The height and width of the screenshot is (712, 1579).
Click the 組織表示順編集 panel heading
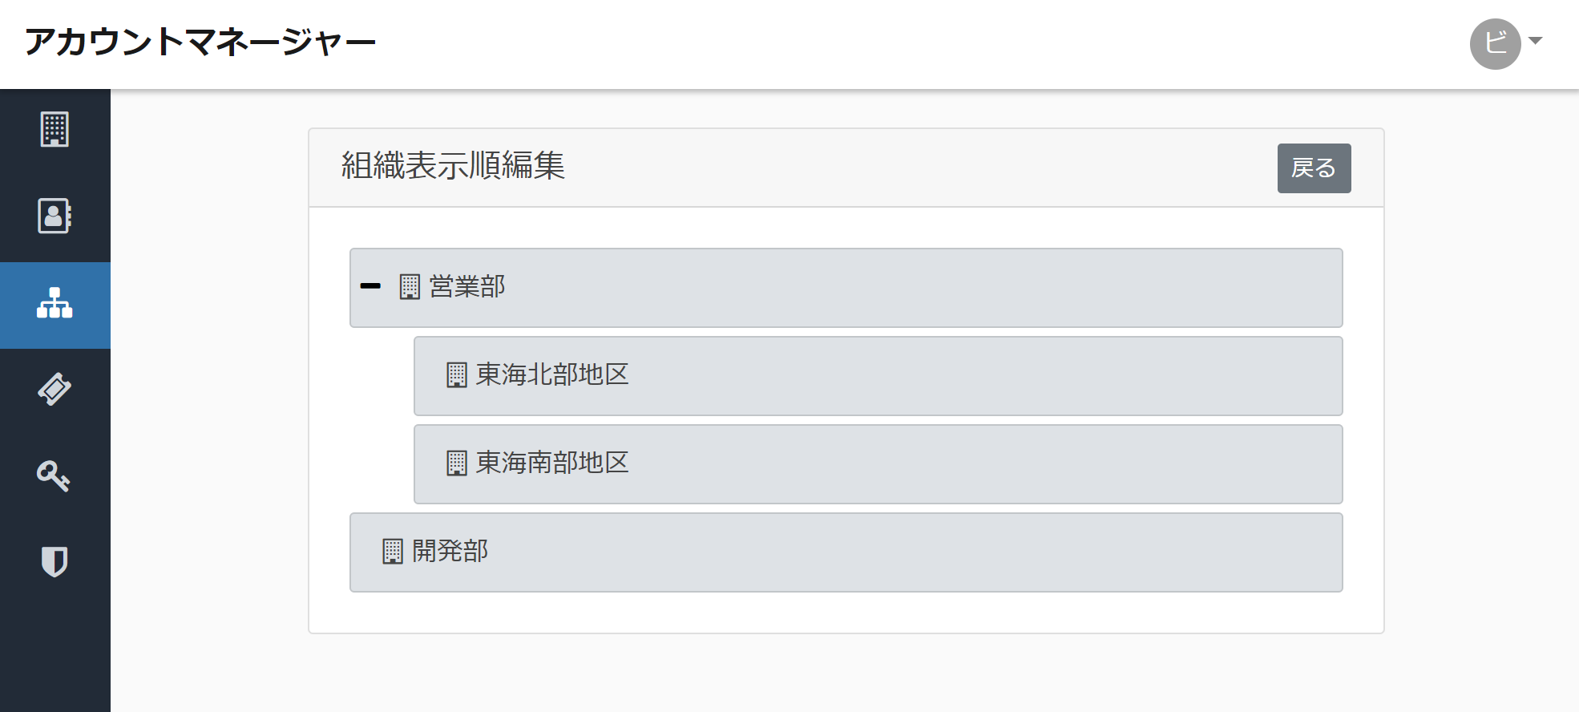tap(453, 166)
